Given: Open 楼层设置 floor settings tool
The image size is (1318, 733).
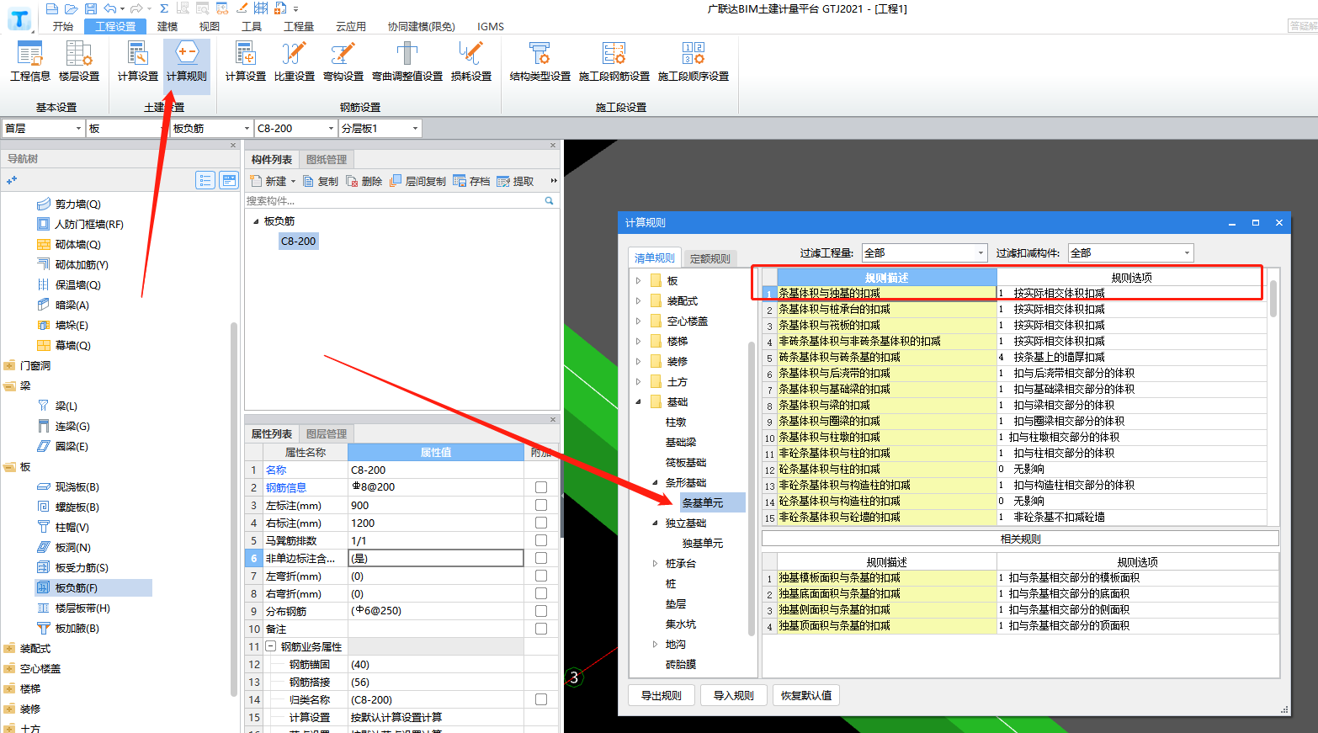Looking at the screenshot, I should [x=79, y=61].
